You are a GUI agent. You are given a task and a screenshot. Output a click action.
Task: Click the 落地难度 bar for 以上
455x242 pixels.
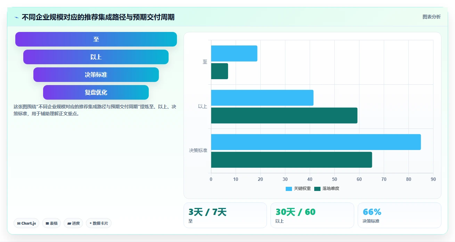pos(284,116)
